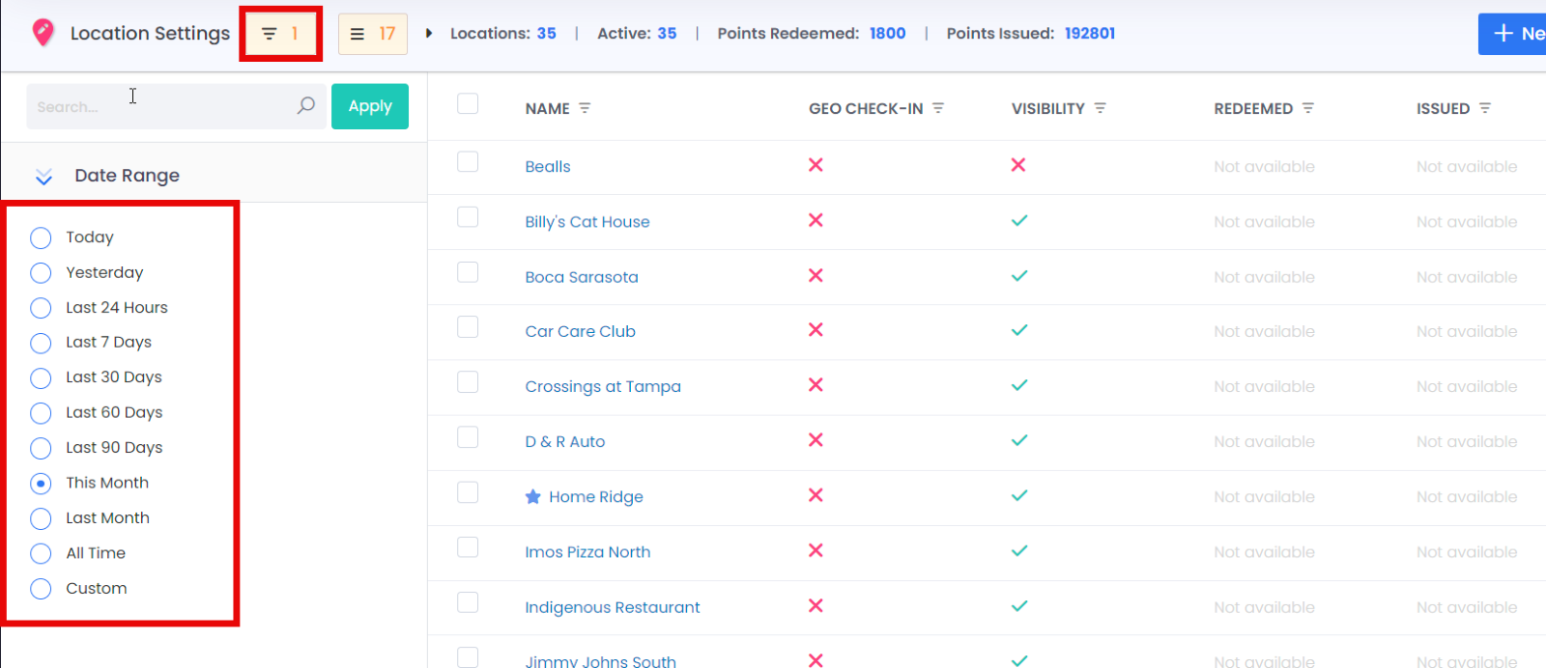Click Points Redeemed value 1800
The image size is (1546, 668).
click(888, 34)
